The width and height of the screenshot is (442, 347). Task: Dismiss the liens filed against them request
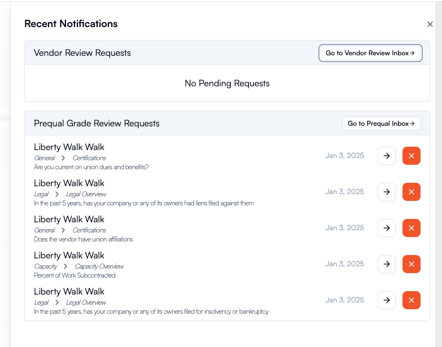412,192
